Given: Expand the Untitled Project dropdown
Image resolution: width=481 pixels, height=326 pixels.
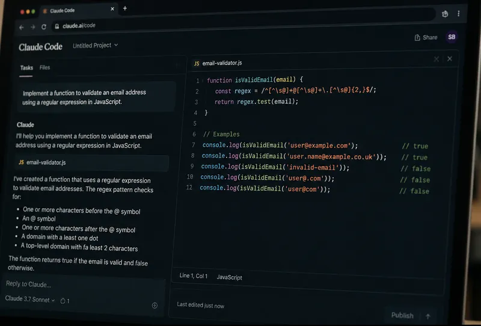Looking at the screenshot, I should [x=95, y=46].
